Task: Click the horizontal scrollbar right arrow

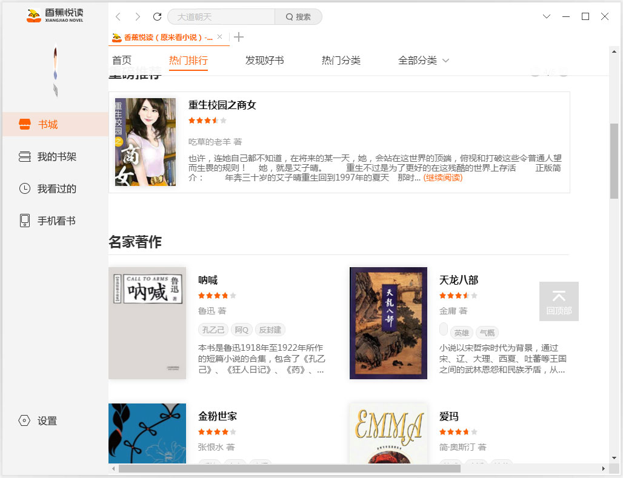Action: click(x=604, y=468)
